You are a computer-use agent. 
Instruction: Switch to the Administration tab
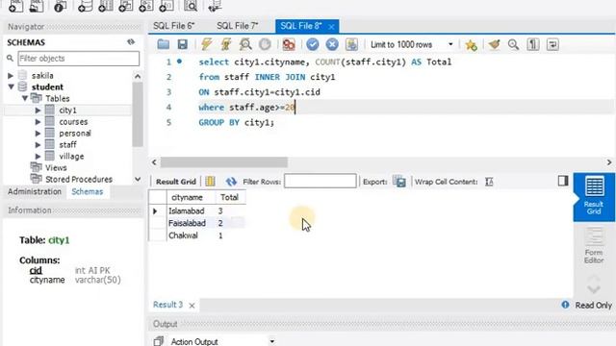click(x=35, y=192)
